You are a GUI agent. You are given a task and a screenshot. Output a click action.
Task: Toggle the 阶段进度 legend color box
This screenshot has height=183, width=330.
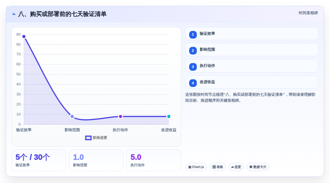point(88,138)
